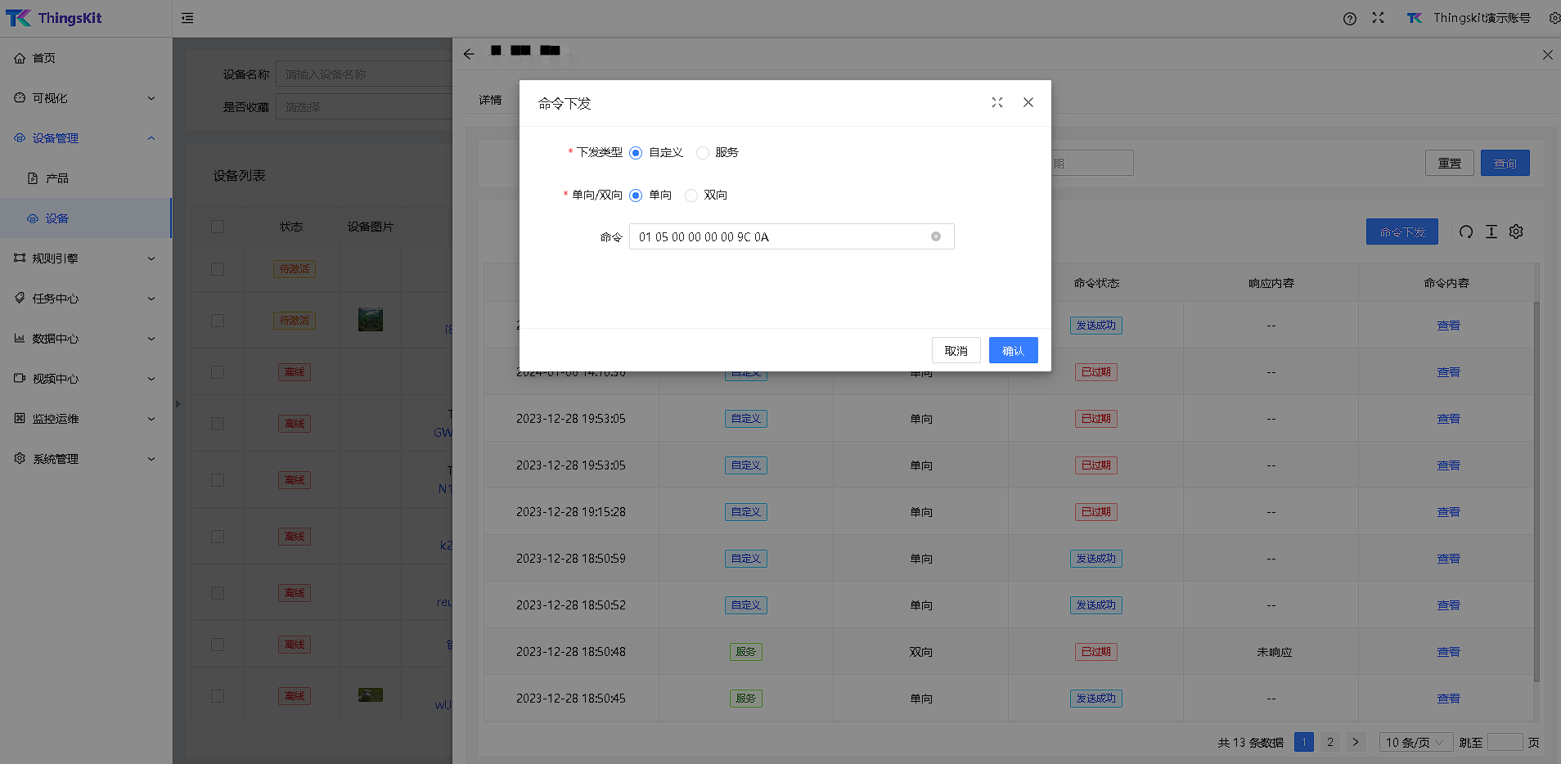This screenshot has height=764, width=1561.
Task: Refresh the command records table
Action: (1465, 232)
